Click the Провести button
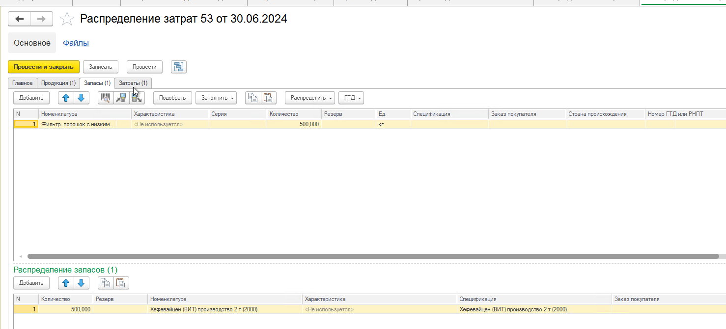Image resolution: width=726 pixels, height=329 pixels. tap(144, 67)
